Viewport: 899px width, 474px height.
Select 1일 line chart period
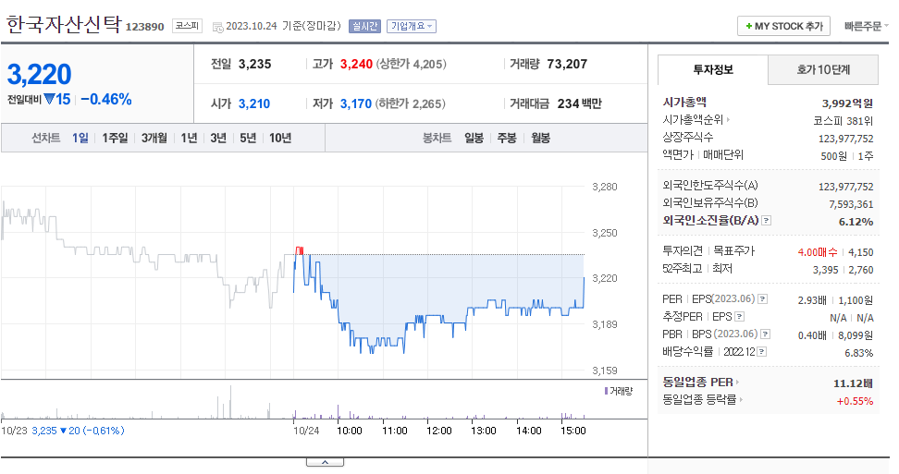coord(80,138)
